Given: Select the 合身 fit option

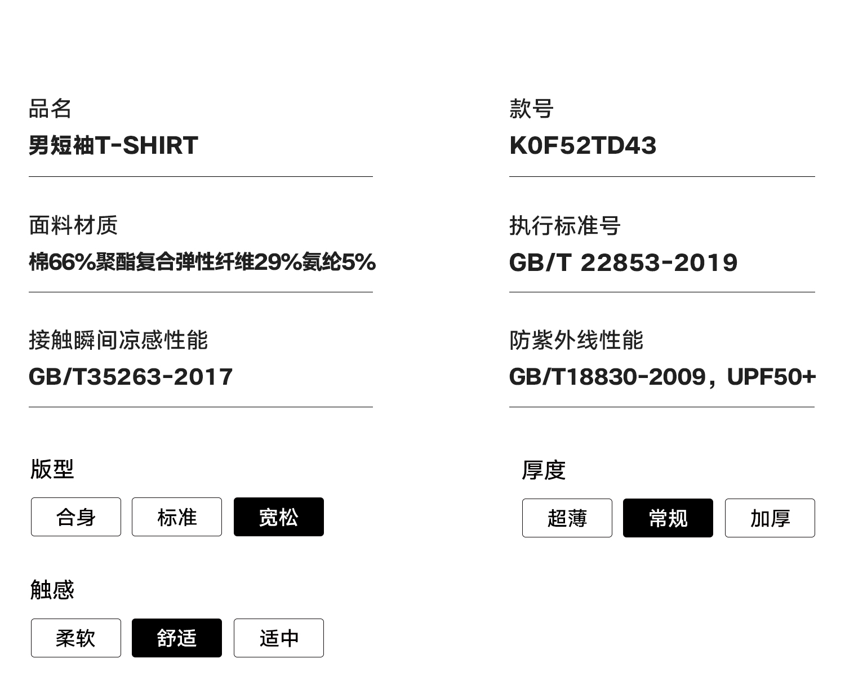Looking at the screenshot, I should point(76,517).
